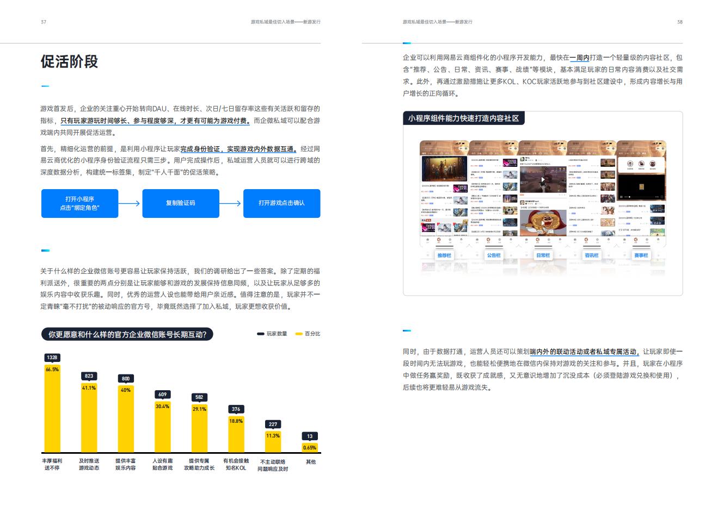Click the 资讯栏 label under fourth phone
This screenshot has height=513, width=724.
click(592, 255)
